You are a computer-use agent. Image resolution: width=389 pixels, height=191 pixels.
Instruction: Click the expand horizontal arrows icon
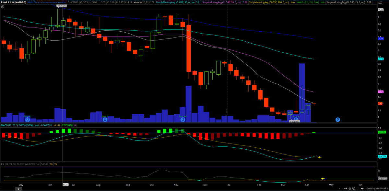[346, 188]
